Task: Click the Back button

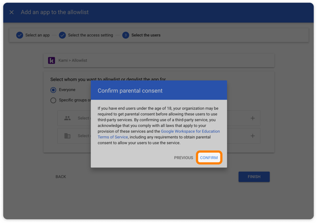Action: [x=61, y=177]
